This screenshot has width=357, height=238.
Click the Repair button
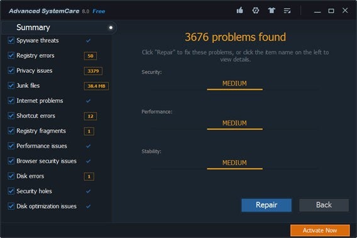pos(266,205)
